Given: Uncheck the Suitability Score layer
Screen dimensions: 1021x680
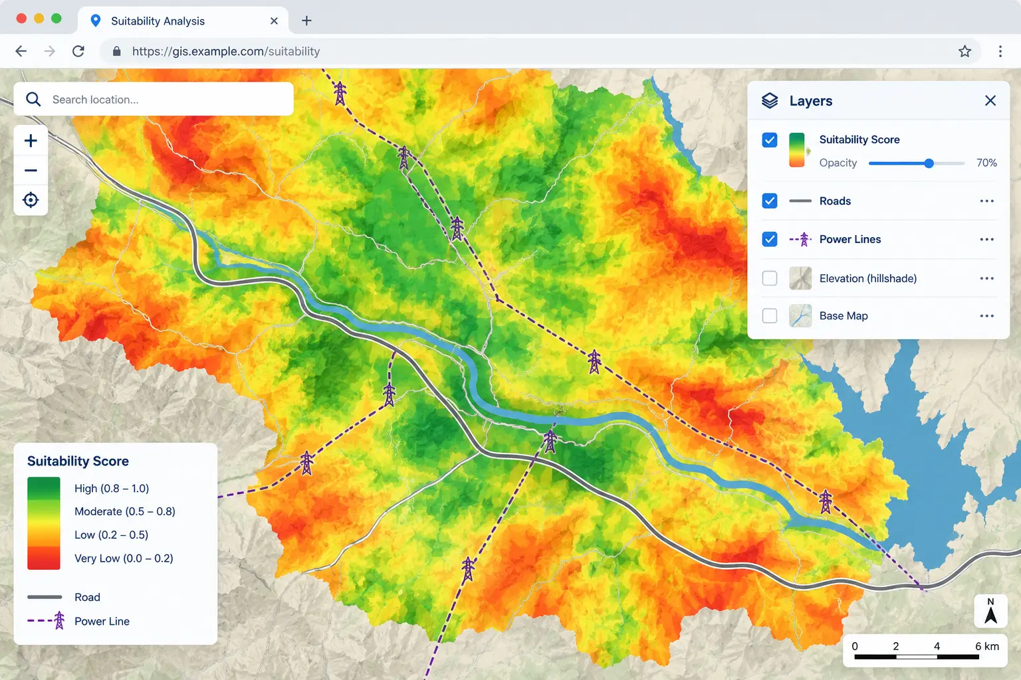Looking at the screenshot, I should (770, 140).
